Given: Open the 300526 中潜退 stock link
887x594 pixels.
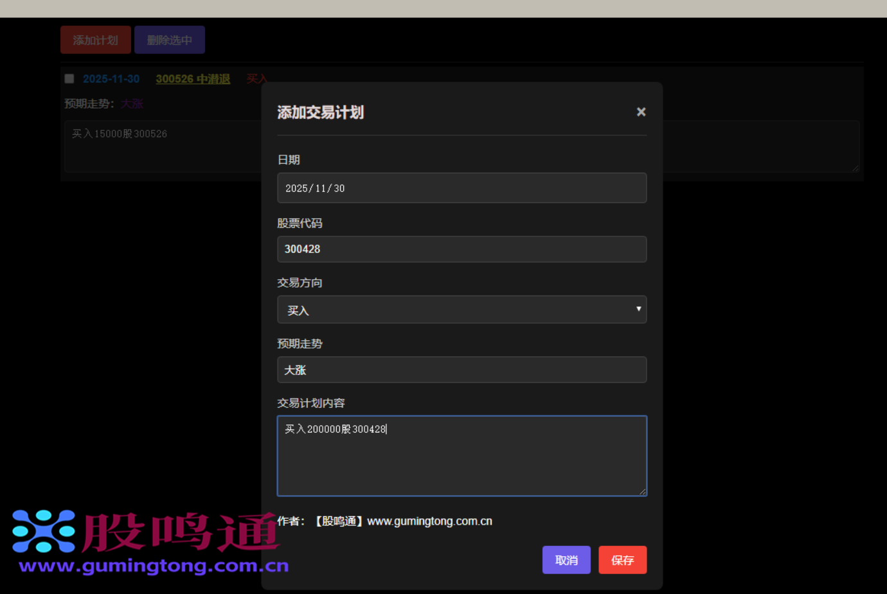Looking at the screenshot, I should 193,78.
